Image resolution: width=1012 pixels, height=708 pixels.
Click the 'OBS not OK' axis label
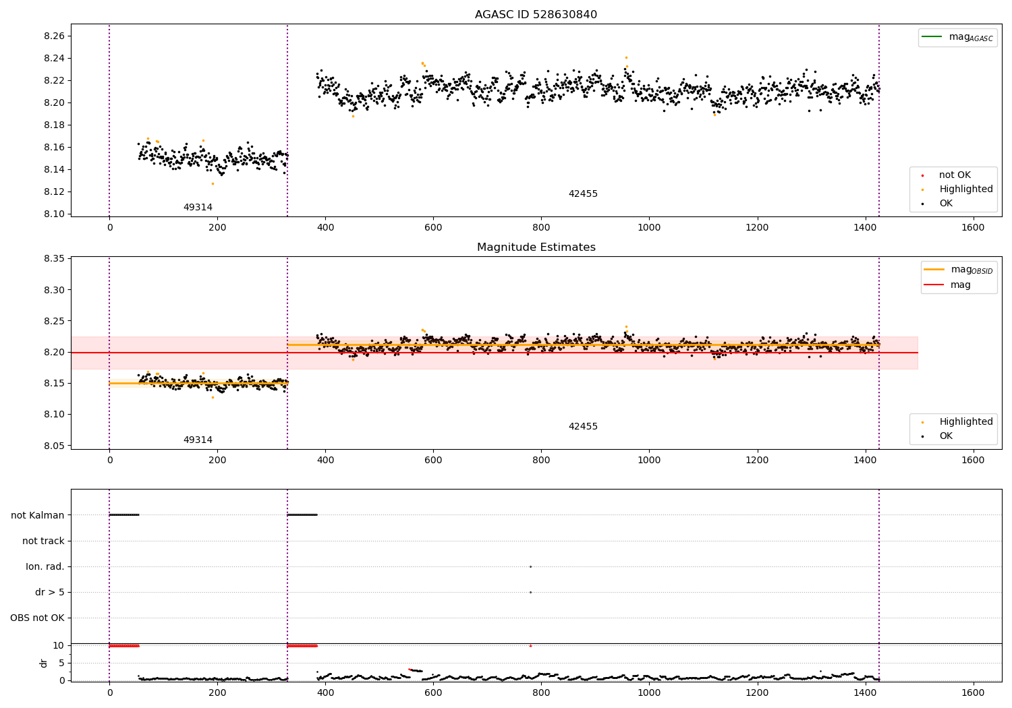tap(38, 618)
